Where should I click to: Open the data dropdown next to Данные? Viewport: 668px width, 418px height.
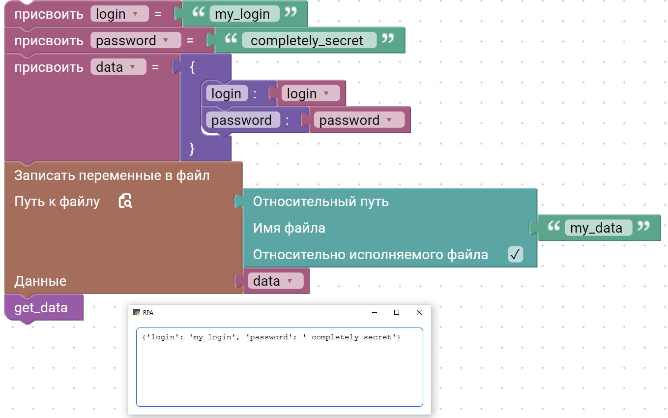click(x=290, y=281)
